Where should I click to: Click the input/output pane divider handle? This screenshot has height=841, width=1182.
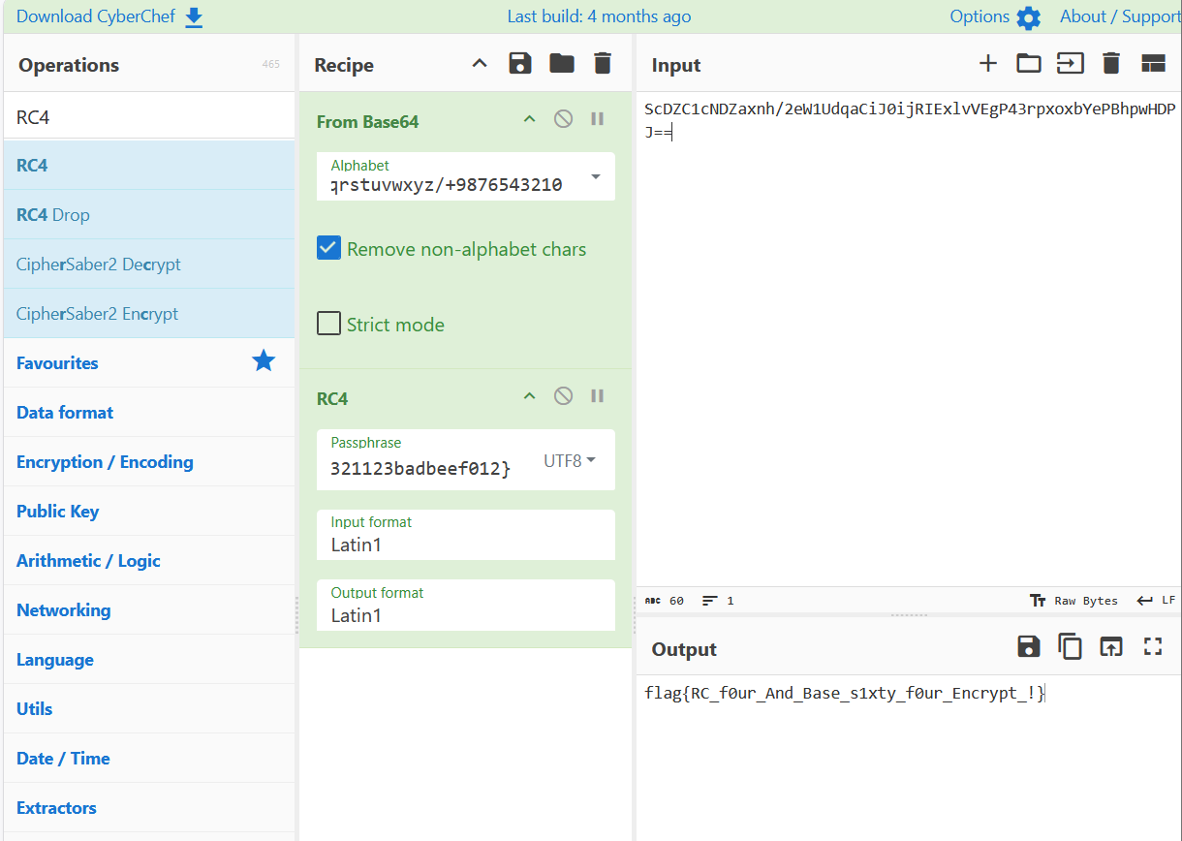click(x=909, y=615)
